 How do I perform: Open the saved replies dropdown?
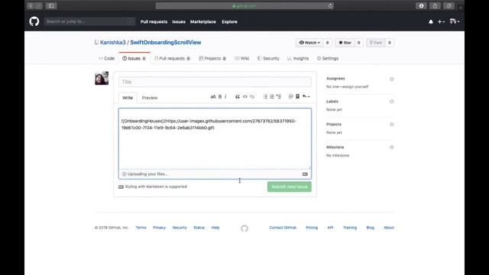click(306, 97)
